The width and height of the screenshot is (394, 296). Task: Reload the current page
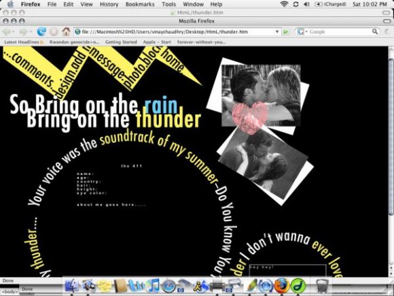pyautogui.click(x=41, y=32)
